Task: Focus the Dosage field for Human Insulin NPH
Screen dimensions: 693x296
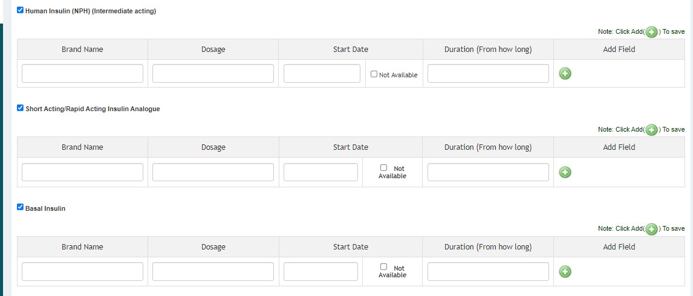Action: 213,74
